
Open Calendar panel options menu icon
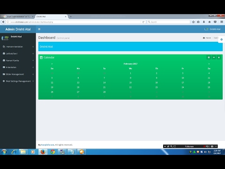(x=209, y=57)
